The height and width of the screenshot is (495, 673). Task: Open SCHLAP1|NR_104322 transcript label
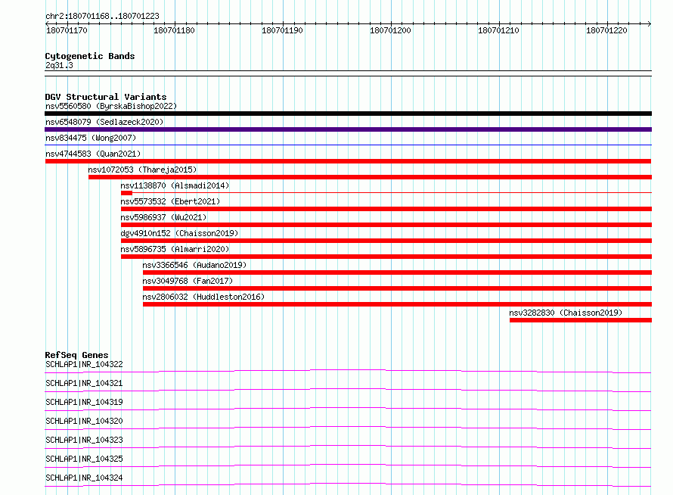pyautogui.click(x=84, y=364)
